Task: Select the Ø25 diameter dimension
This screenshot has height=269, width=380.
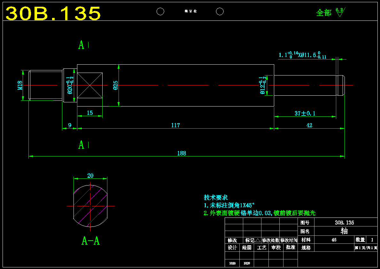Action: pos(116,85)
